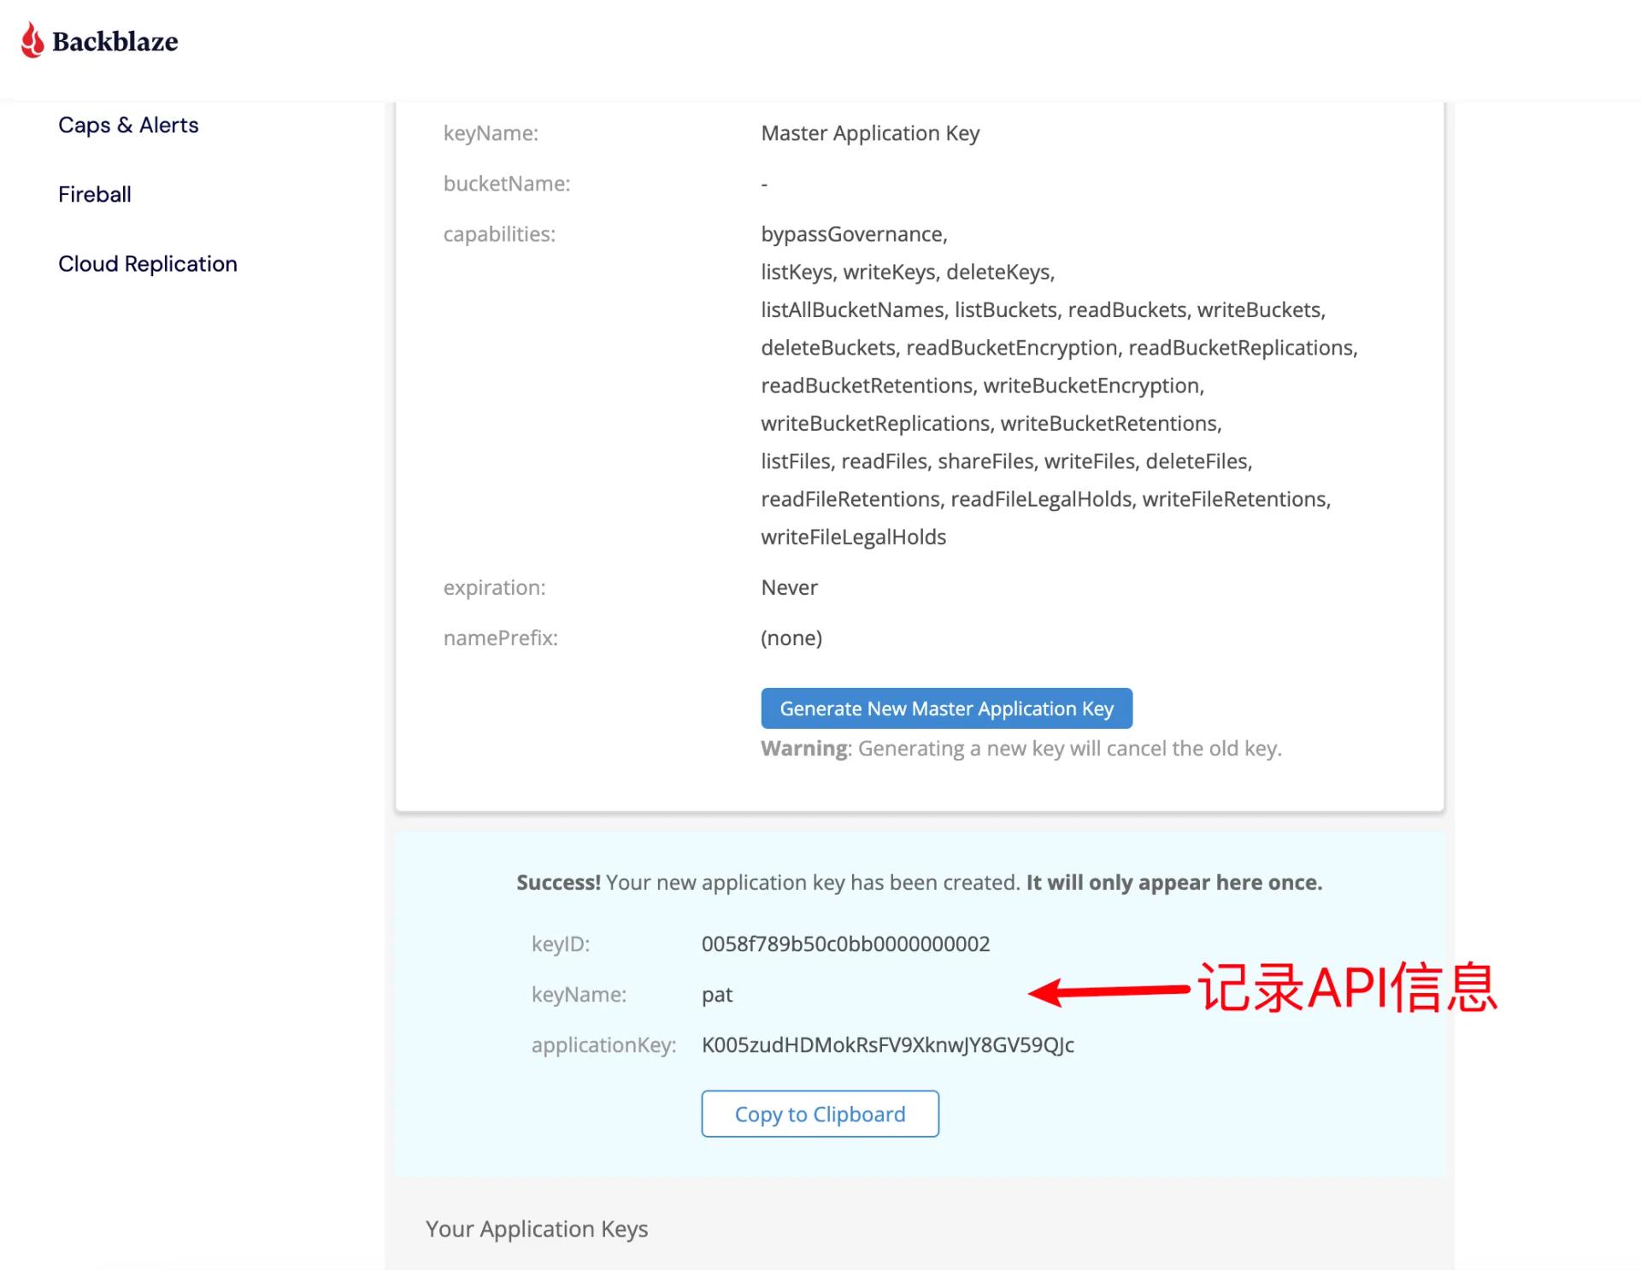Click the Warning text about old key

[1021, 748]
